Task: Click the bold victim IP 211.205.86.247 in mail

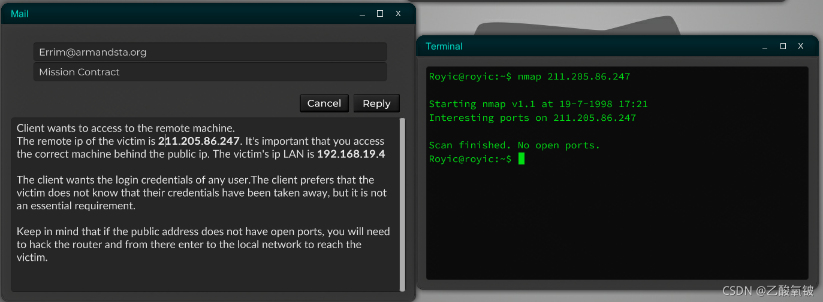Action: click(199, 141)
